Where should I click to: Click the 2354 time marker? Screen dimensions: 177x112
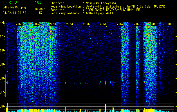[70, 24]
